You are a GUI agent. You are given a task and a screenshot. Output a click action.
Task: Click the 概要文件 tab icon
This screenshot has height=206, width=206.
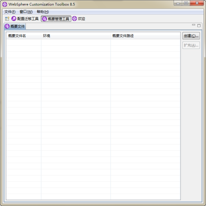(7, 26)
